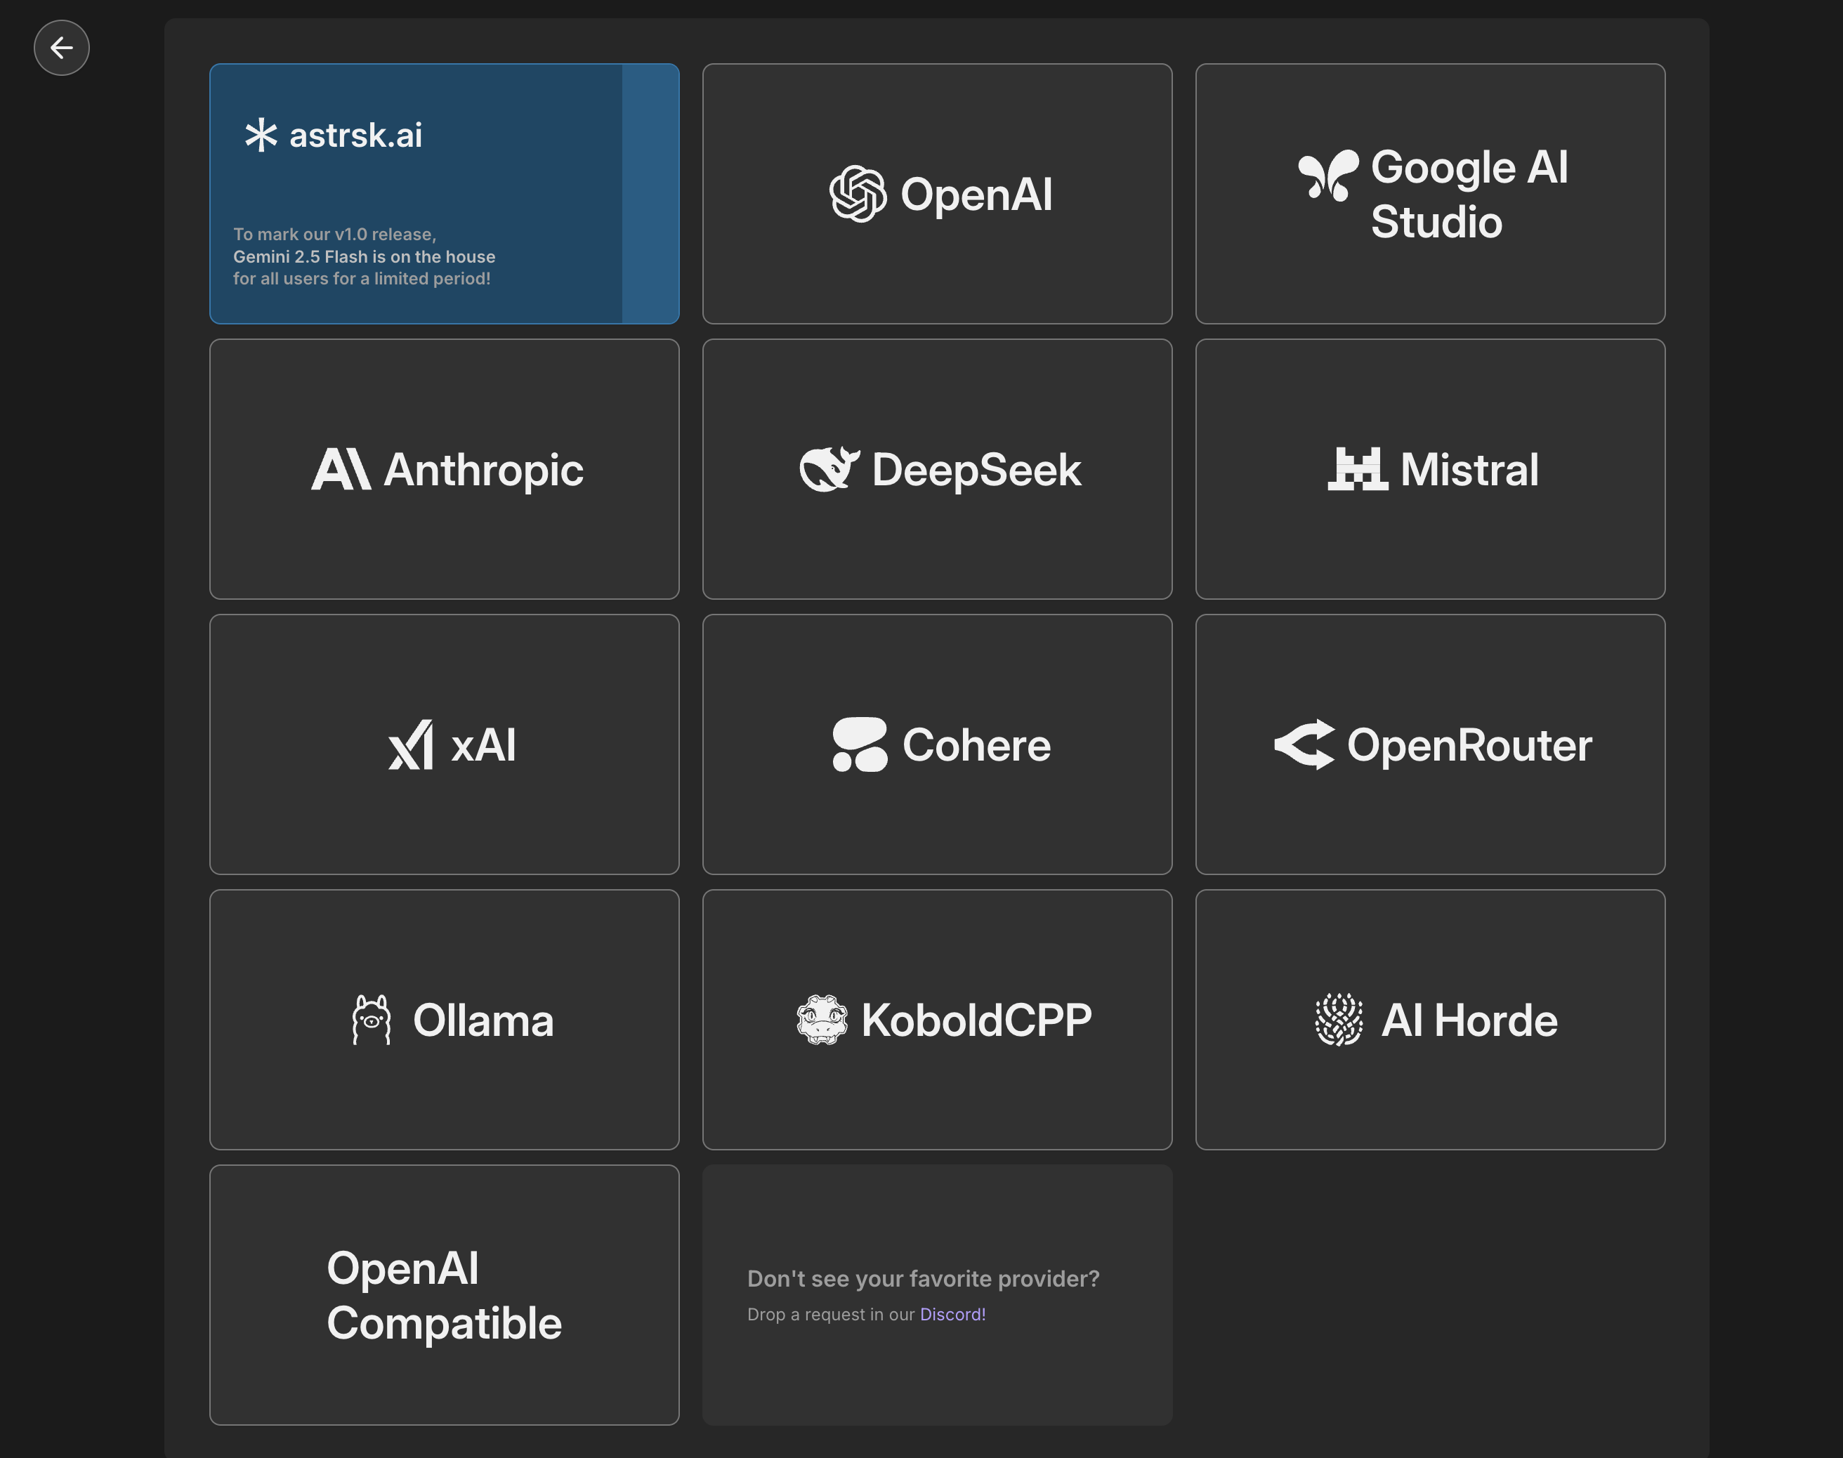The height and width of the screenshot is (1458, 1843).
Task: Click the OpenRouter arrows icon
Action: 1304,744
